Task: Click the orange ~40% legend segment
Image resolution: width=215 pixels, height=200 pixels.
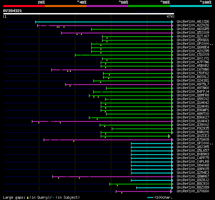Action: pyautogui.click(x=66, y=6)
